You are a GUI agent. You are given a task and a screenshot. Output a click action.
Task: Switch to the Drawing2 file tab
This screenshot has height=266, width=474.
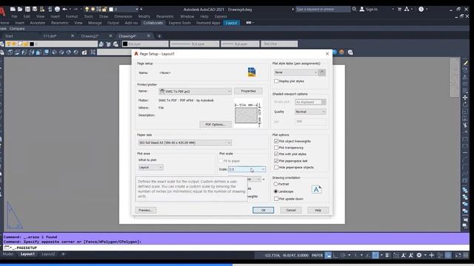(90, 36)
